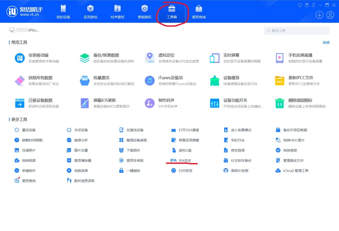The width and height of the screenshot is (339, 231).
Task: Open the 打印标签 tool
Action: (x=182, y=171)
